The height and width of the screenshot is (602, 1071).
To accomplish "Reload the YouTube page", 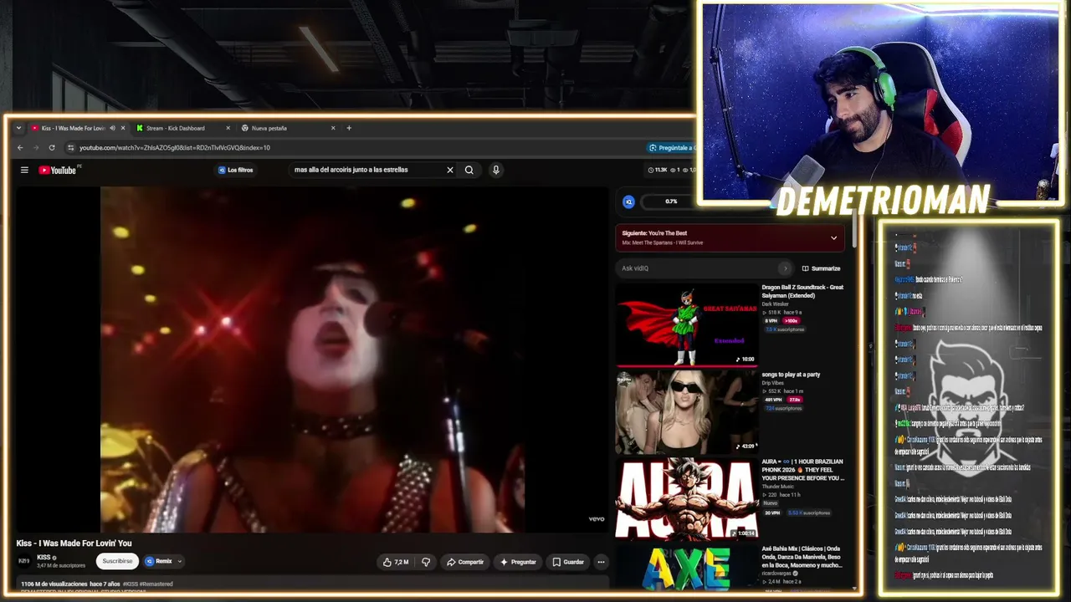I will pyautogui.click(x=52, y=148).
